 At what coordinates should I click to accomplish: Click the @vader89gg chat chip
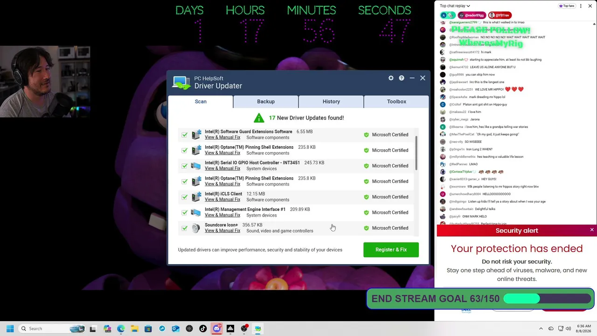click(472, 15)
